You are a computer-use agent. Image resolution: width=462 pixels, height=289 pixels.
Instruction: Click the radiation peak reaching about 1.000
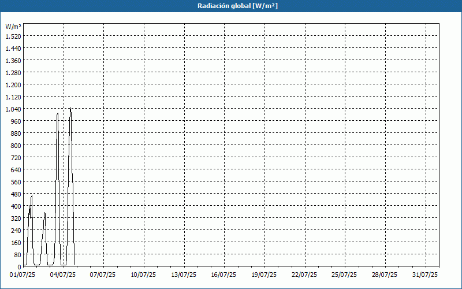[58, 113]
